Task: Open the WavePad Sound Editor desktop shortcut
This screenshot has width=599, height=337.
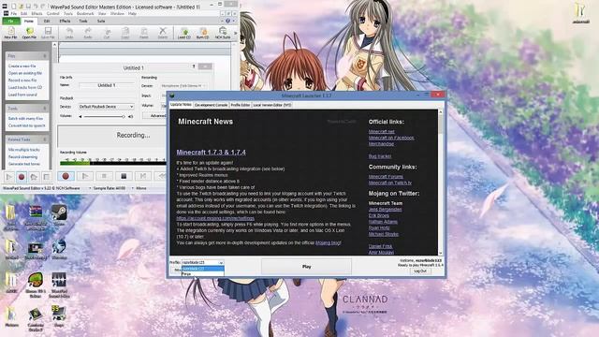Action: (59, 285)
